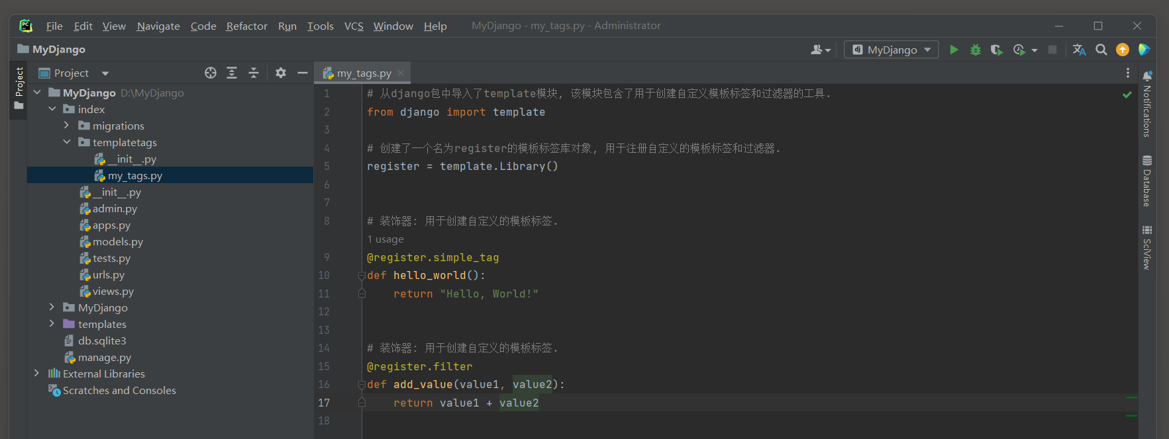The height and width of the screenshot is (439, 1169).
Task: Select views.py file
Action: 107,291
